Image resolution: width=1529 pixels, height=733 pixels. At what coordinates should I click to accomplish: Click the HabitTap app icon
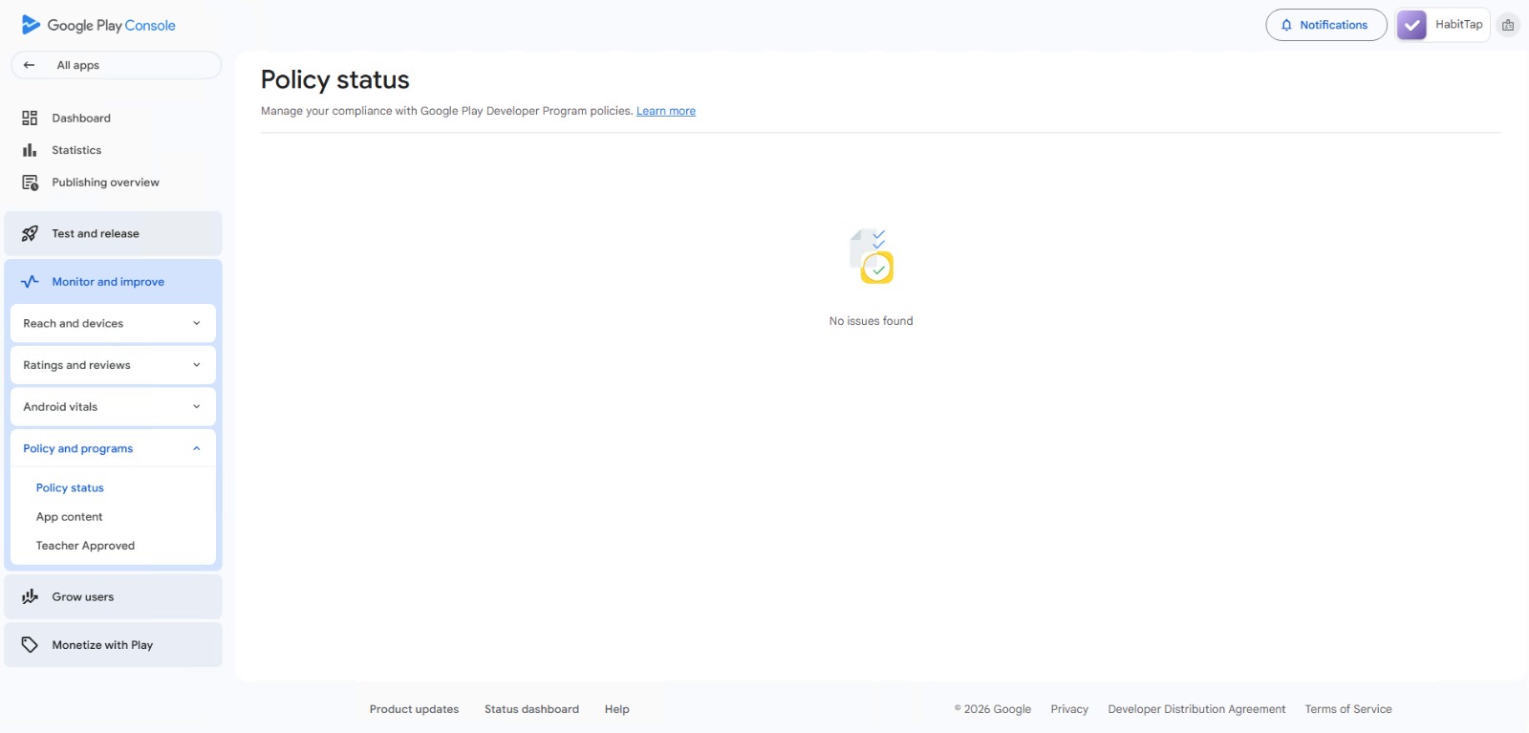click(x=1411, y=25)
